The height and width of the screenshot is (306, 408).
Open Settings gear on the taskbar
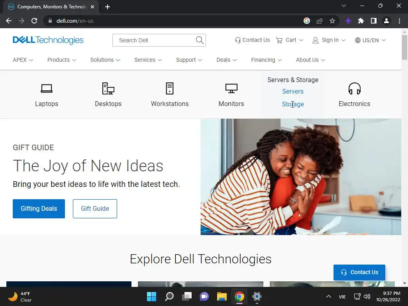coord(257,296)
